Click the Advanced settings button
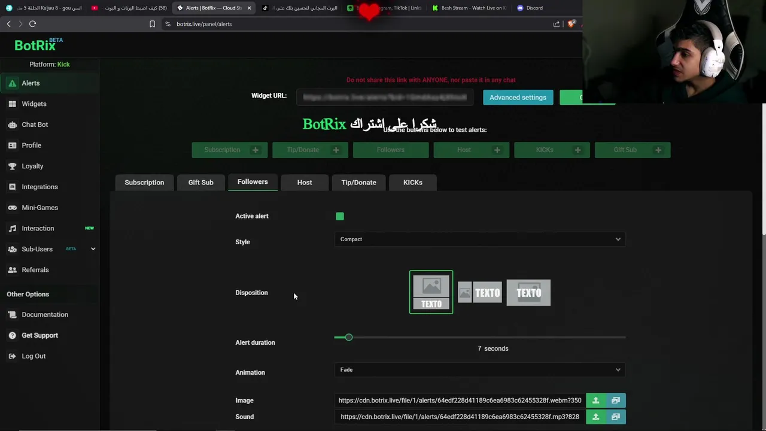The height and width of the screenshot is (431, 766). pos(518,98)
